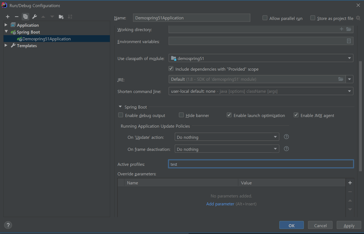Open edit templates wrench icon in toolbar

pos(34,17)
